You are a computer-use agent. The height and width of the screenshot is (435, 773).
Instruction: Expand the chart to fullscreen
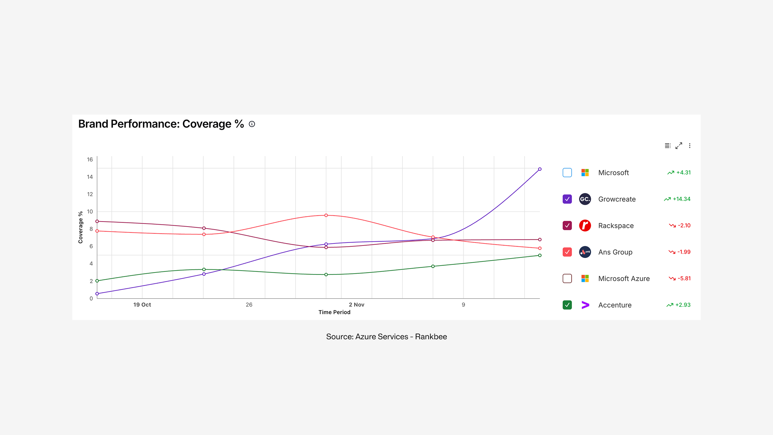tap(679, 146)
